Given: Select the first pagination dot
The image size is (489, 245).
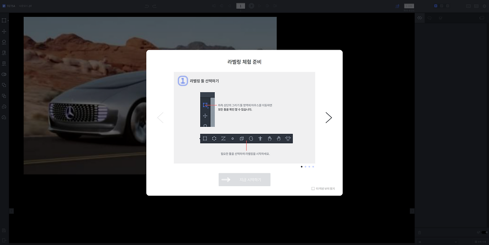Looking at the screenshot, I should point(301,167).
